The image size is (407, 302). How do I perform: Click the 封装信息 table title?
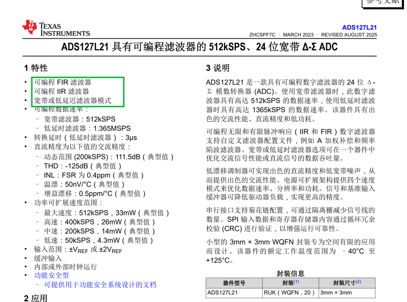[290, 273]
